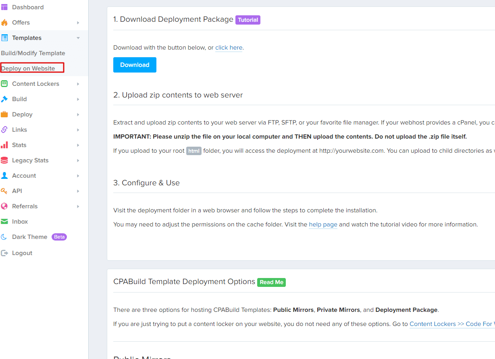Open the 'help page' link

pyautogui.click(x=323, y=224)
